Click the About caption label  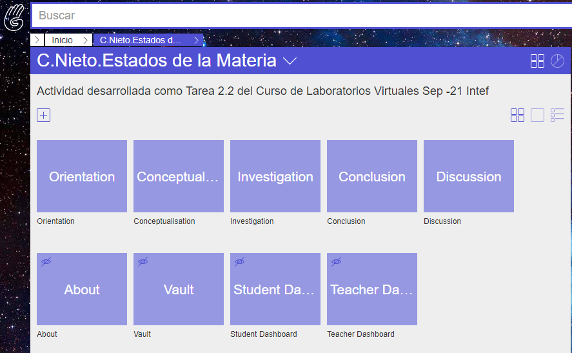click(46, 334)
